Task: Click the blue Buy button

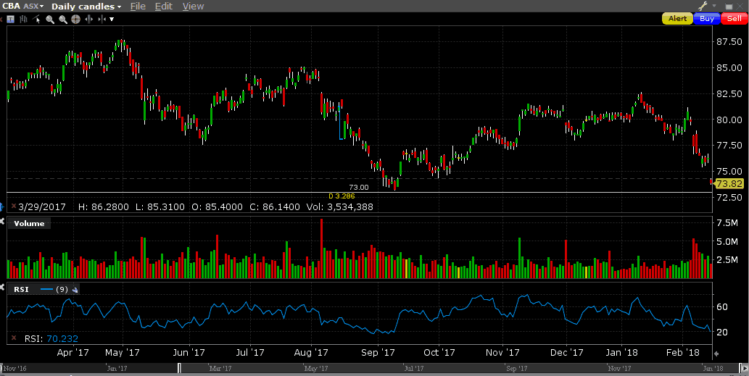Action: click(706, 19)
